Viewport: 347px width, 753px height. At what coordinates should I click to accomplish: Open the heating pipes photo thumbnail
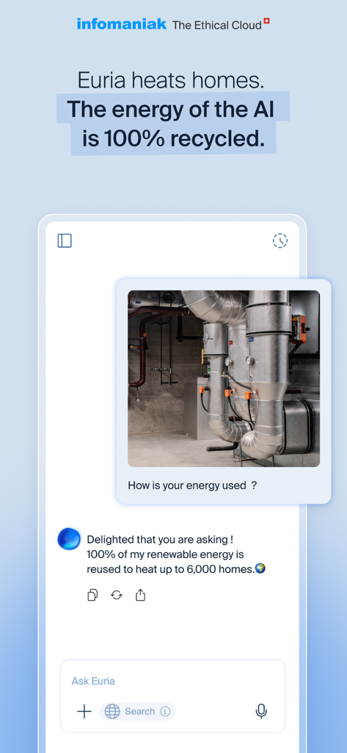223,379
